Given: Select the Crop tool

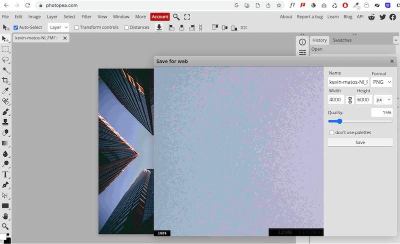Looking at the screenshot, I should tap(5, 80).
